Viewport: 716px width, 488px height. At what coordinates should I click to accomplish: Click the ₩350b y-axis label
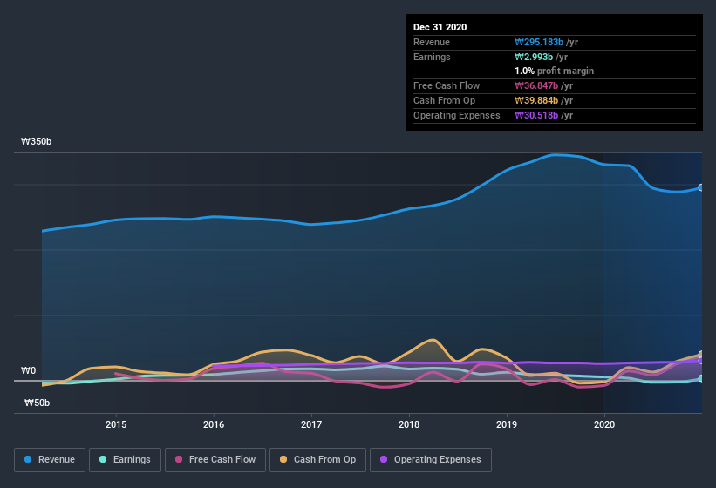37,141
